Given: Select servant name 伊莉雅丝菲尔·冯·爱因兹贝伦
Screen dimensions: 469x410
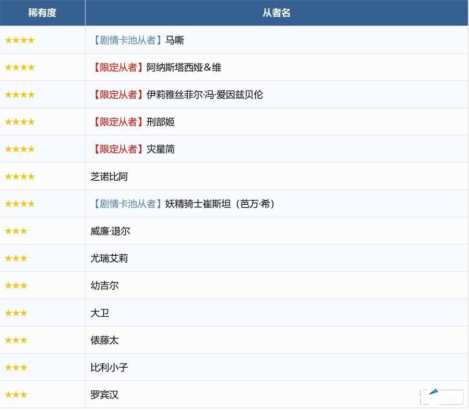Looking at the screenshot, I should (205, 95).
